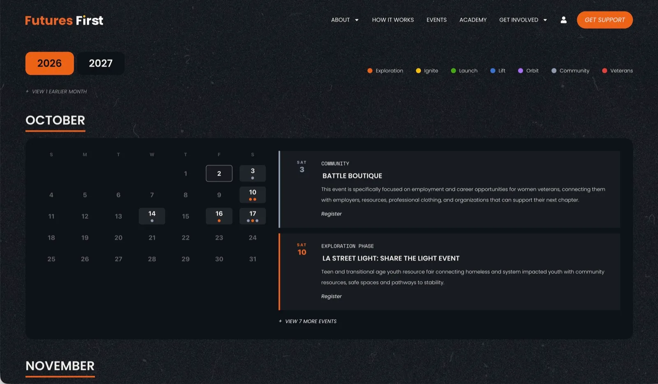
Task: Toggle the Veterans category filter
Action: pyautogui.click(x=617, y=71)
